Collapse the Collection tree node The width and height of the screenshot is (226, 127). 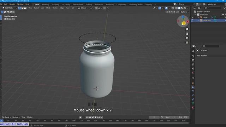coord(195,14)
